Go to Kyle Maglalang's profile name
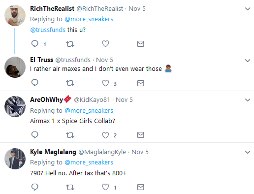 pos(53,152)
